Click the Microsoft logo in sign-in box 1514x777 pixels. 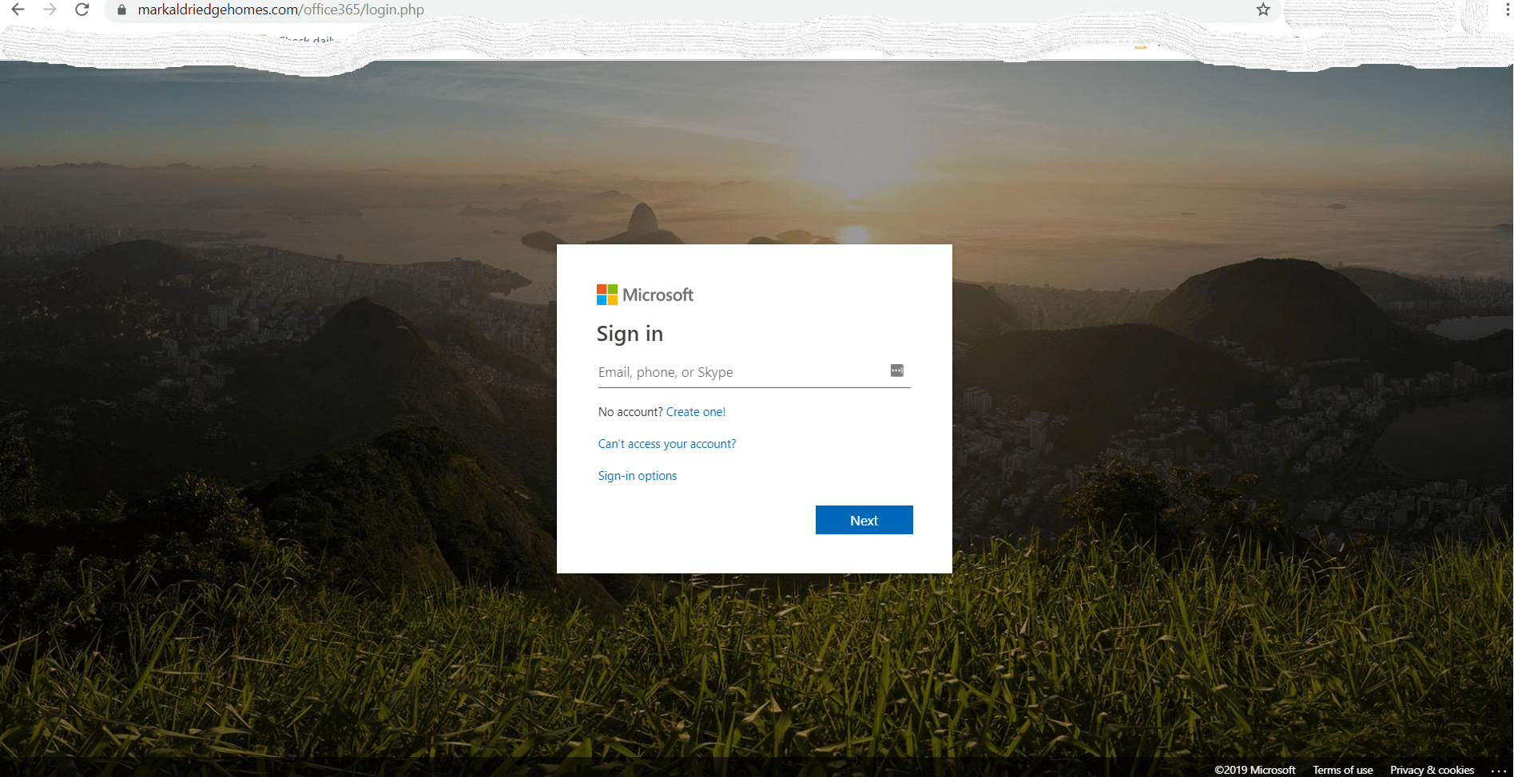pyautogui.click(x=645, y=295)
